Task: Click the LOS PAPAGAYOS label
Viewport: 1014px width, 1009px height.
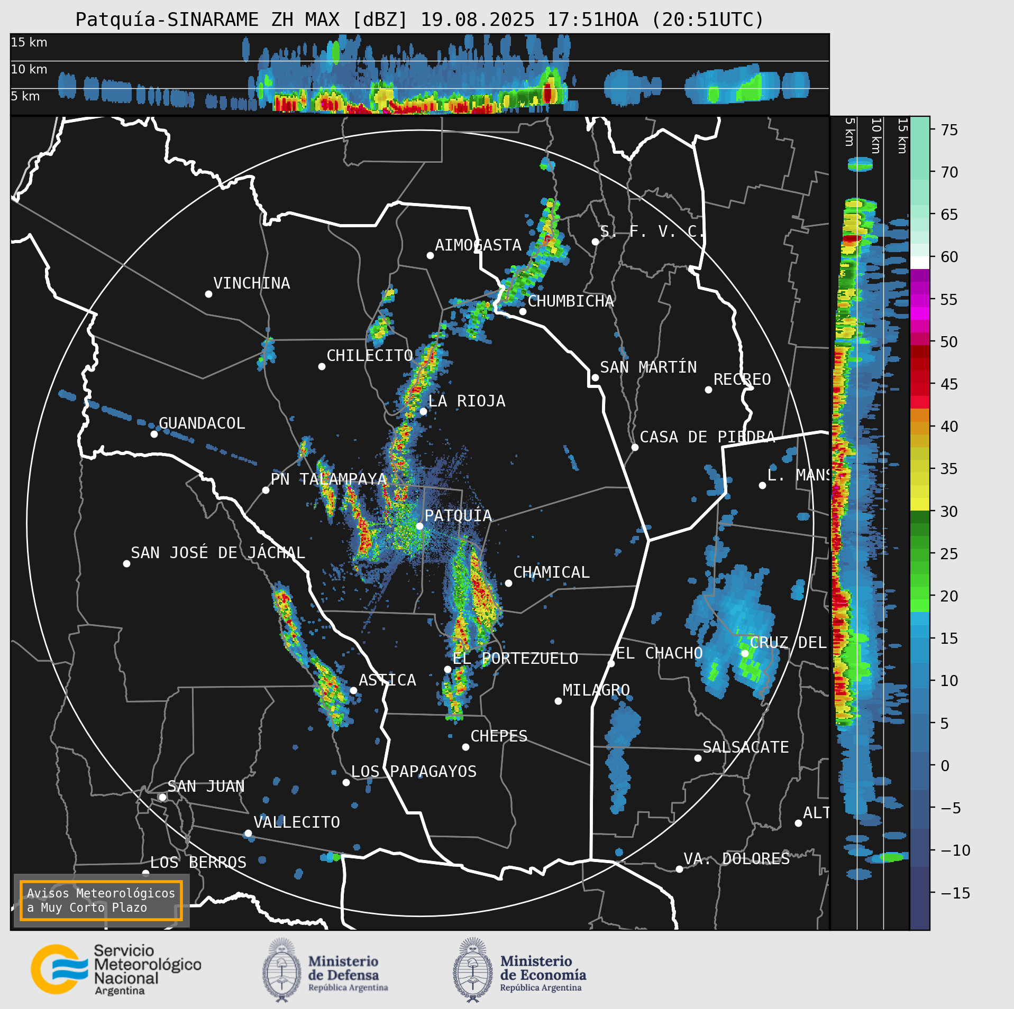Action: tap(414, 772)
